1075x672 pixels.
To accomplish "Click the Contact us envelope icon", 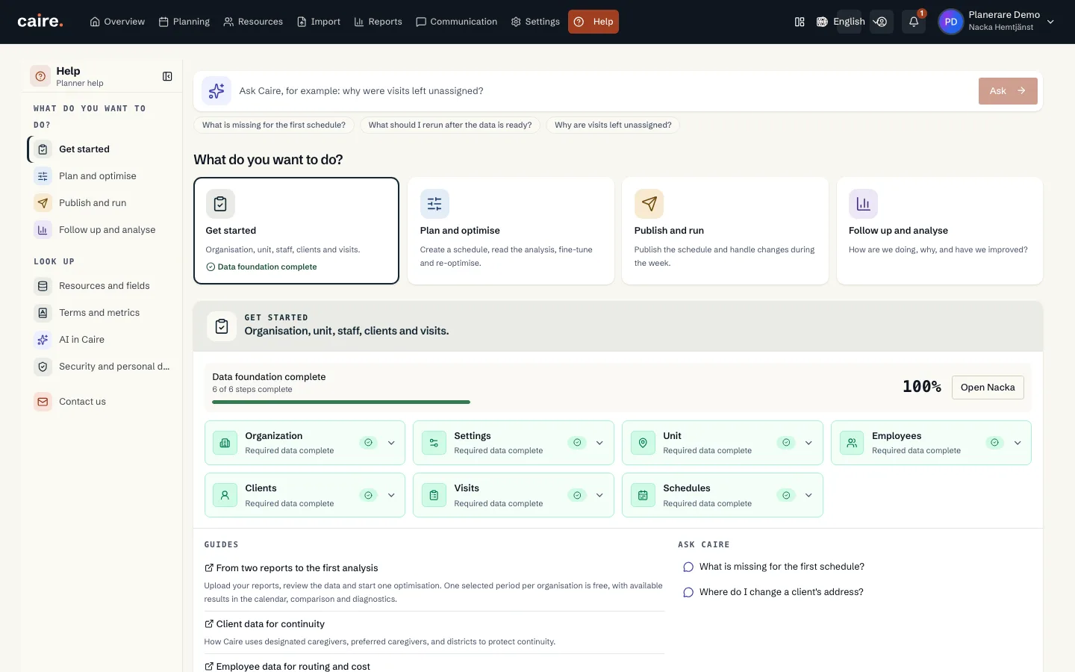I will click(43, 402).
